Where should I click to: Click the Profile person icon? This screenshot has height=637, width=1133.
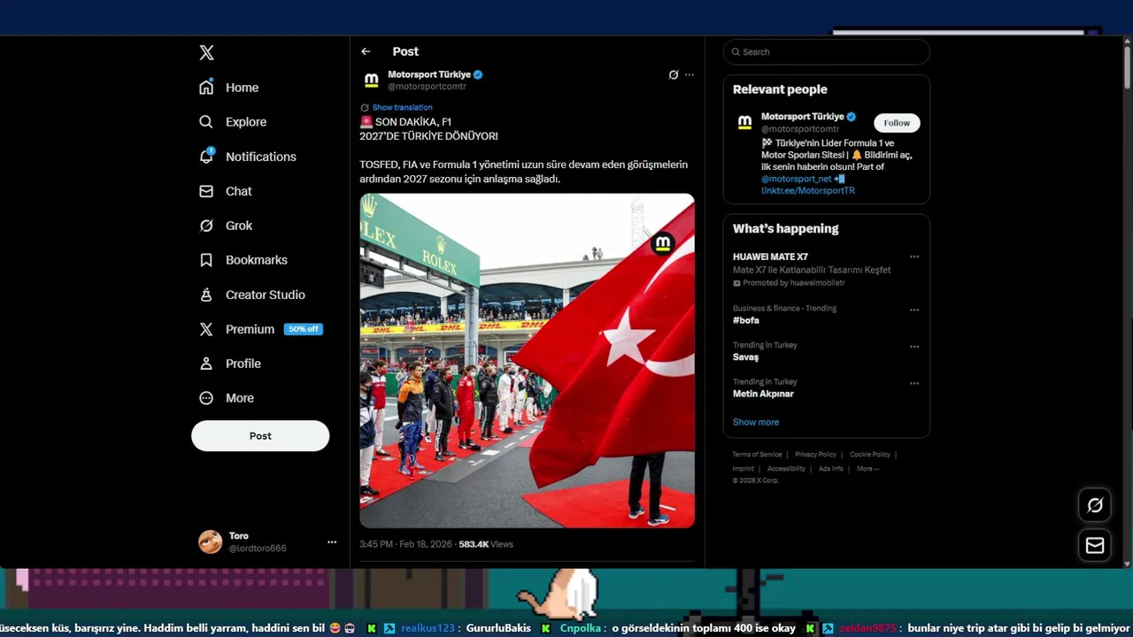tap(206, 364)
